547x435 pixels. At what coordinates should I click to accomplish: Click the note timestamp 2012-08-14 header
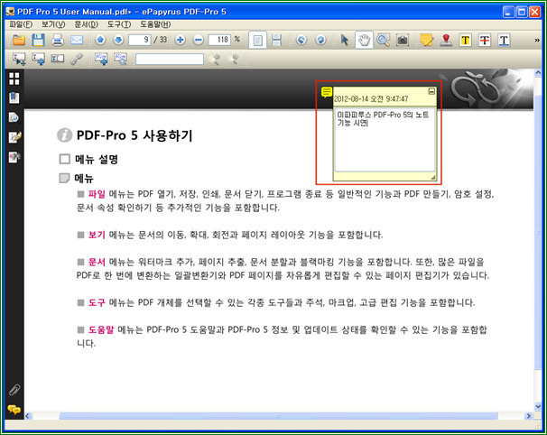[371, 98]
